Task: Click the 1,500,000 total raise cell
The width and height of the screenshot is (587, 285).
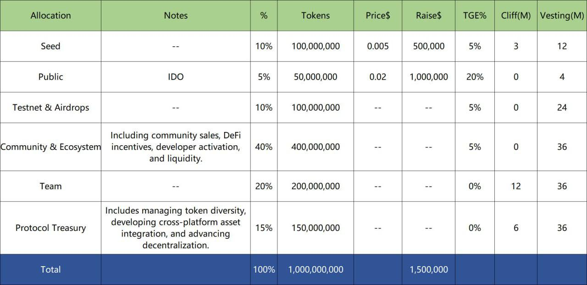Action: 429,270
